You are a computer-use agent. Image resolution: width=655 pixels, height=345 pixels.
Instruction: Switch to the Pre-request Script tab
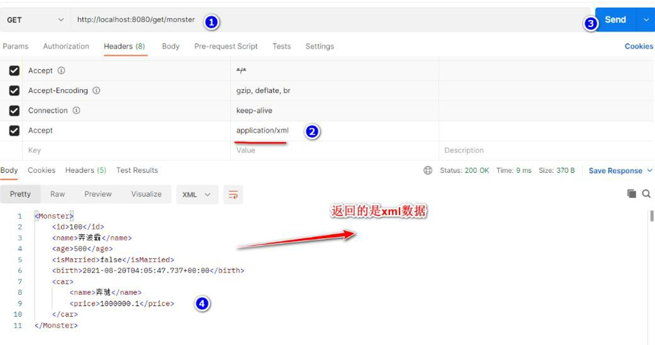(226, 46)
